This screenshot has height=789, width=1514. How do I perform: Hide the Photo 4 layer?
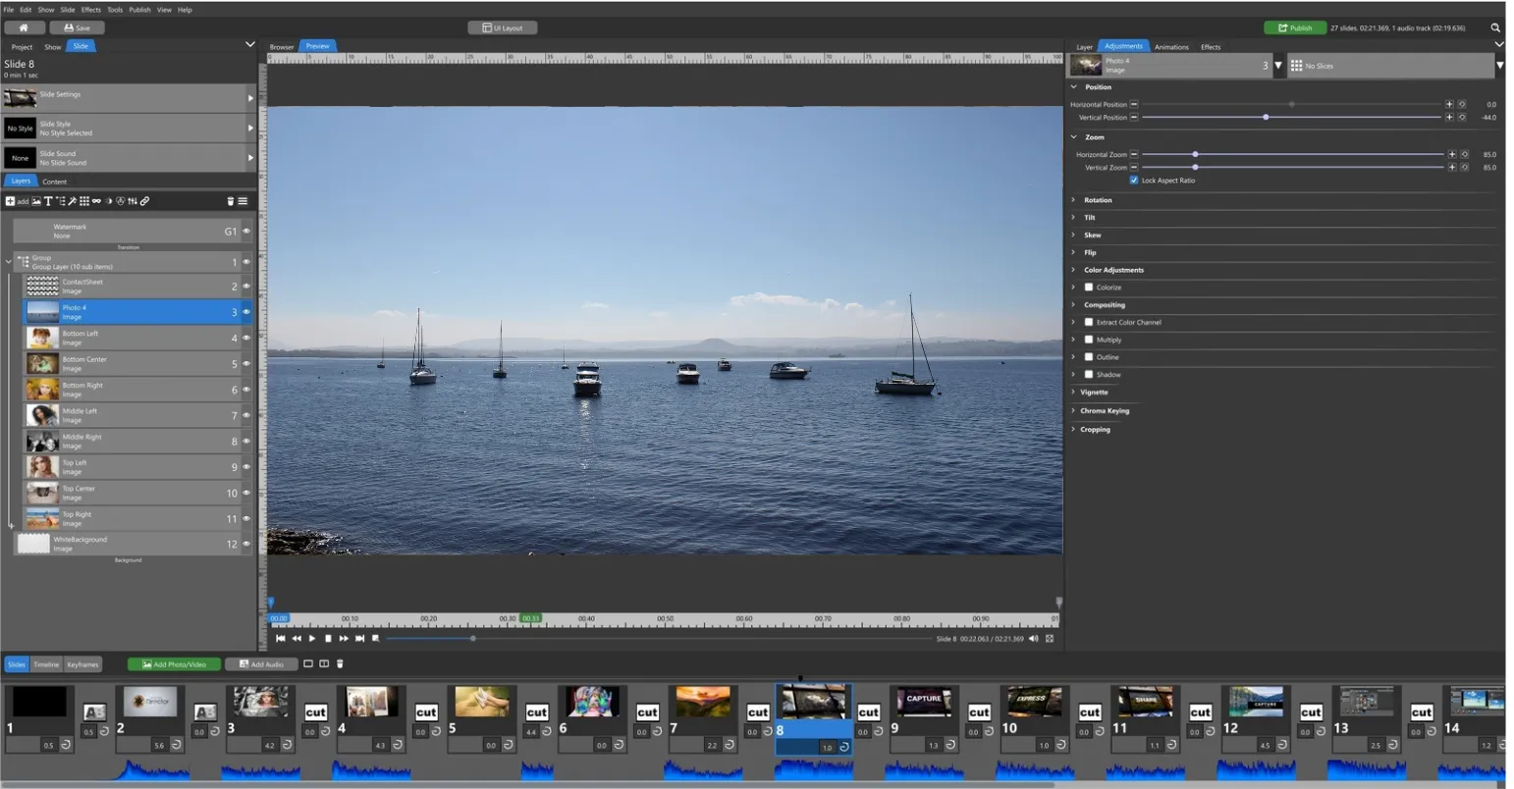[246, 312]
